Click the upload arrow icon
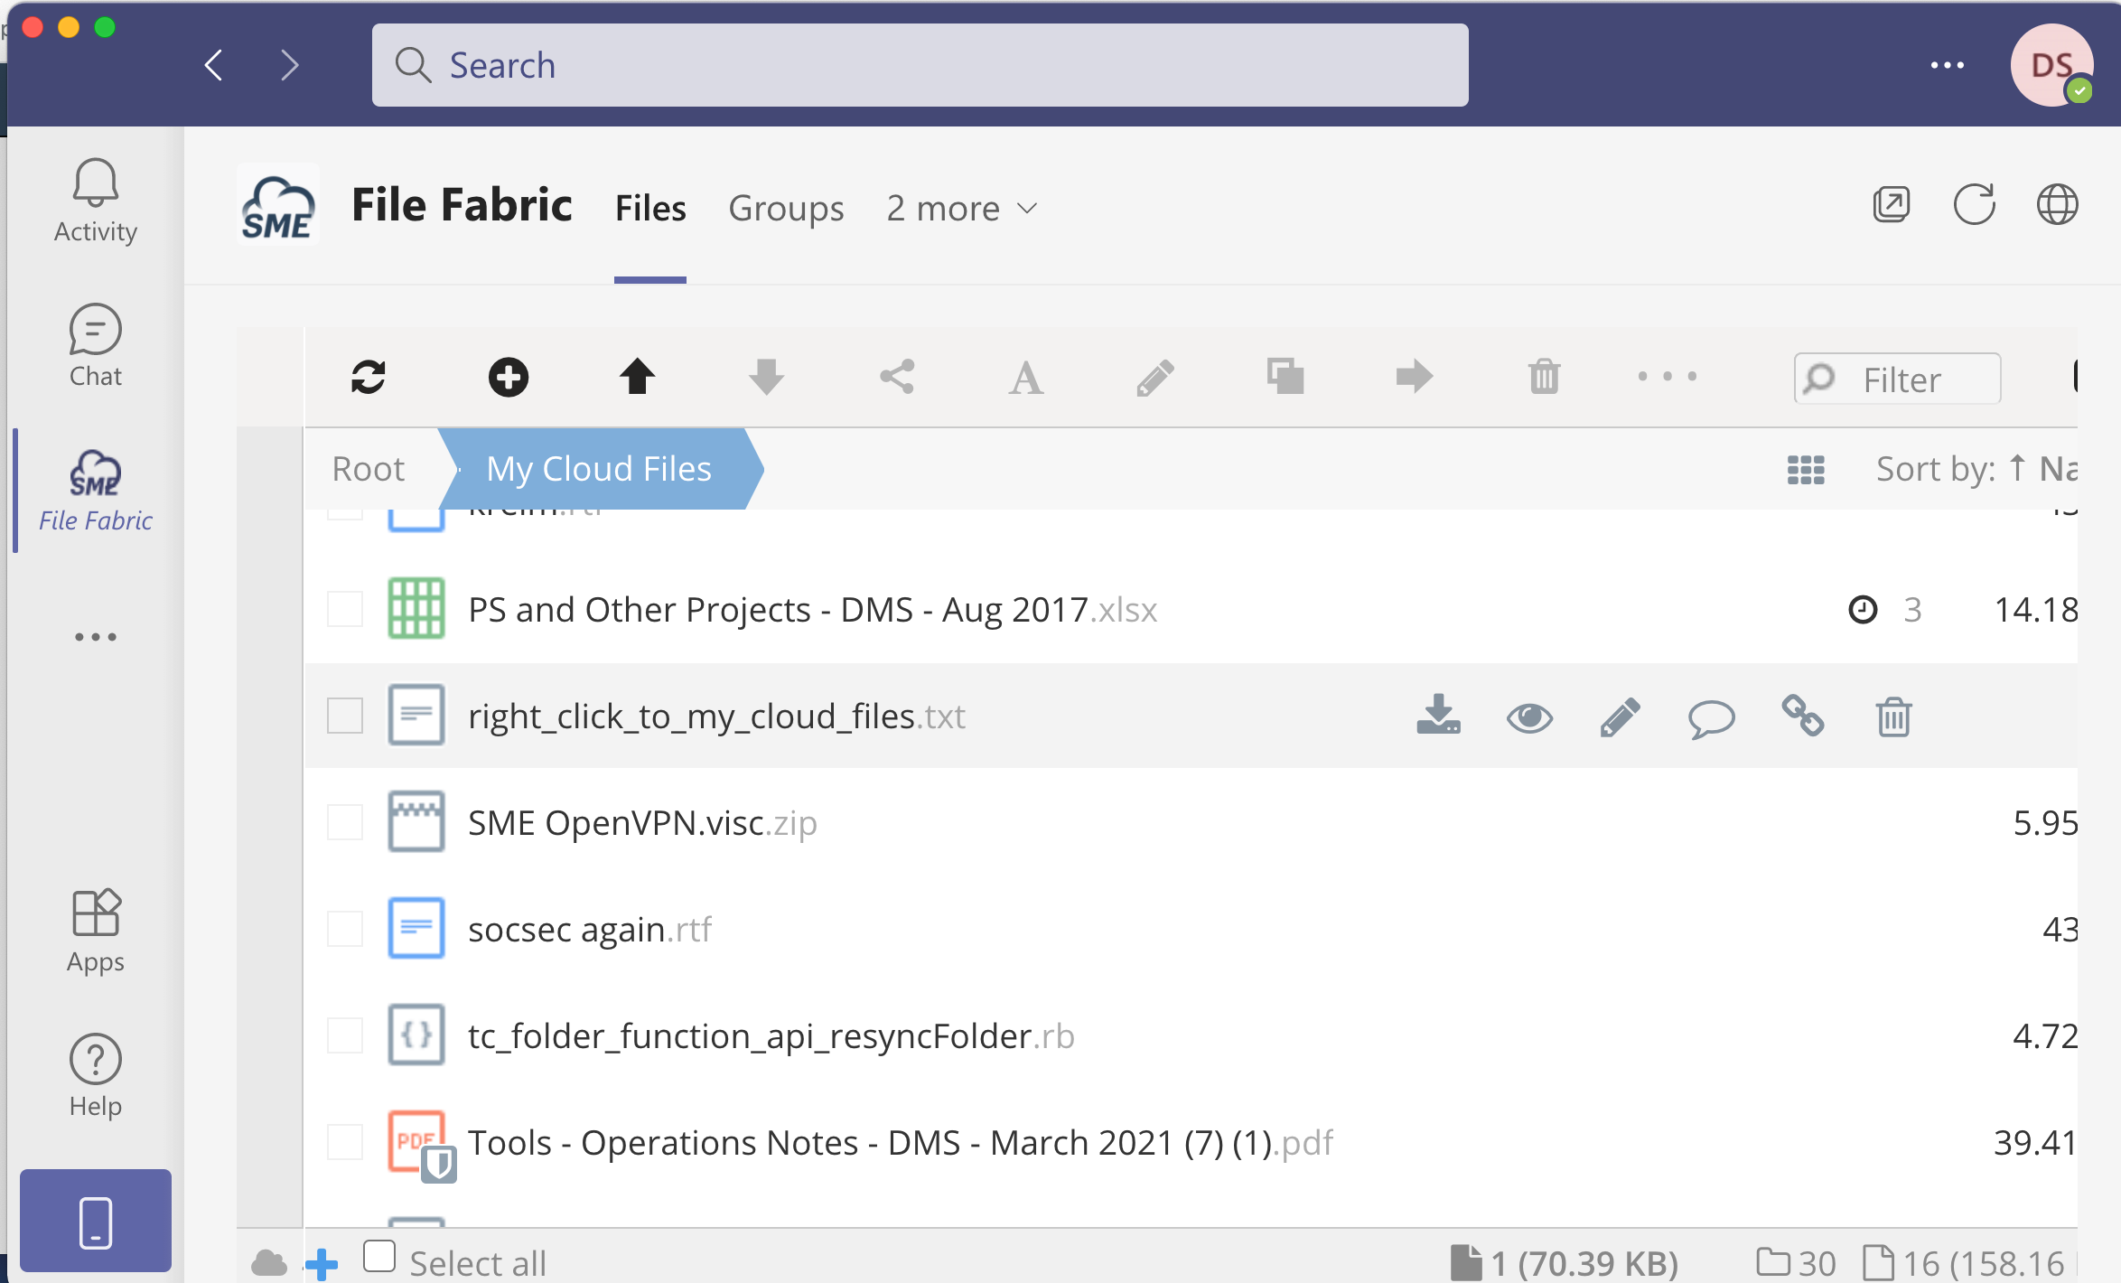 637,377
